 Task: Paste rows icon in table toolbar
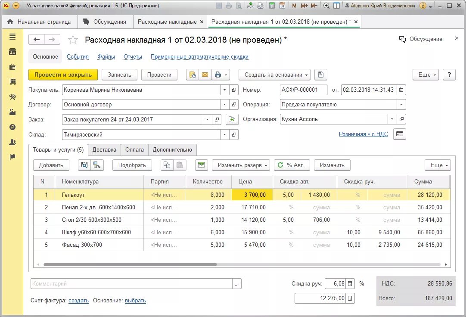180,165
